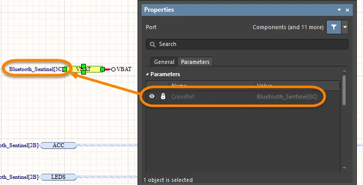Click the filter funnel icon in Properties
This screenshot has height=185, width=363.
tap(333, 27)
